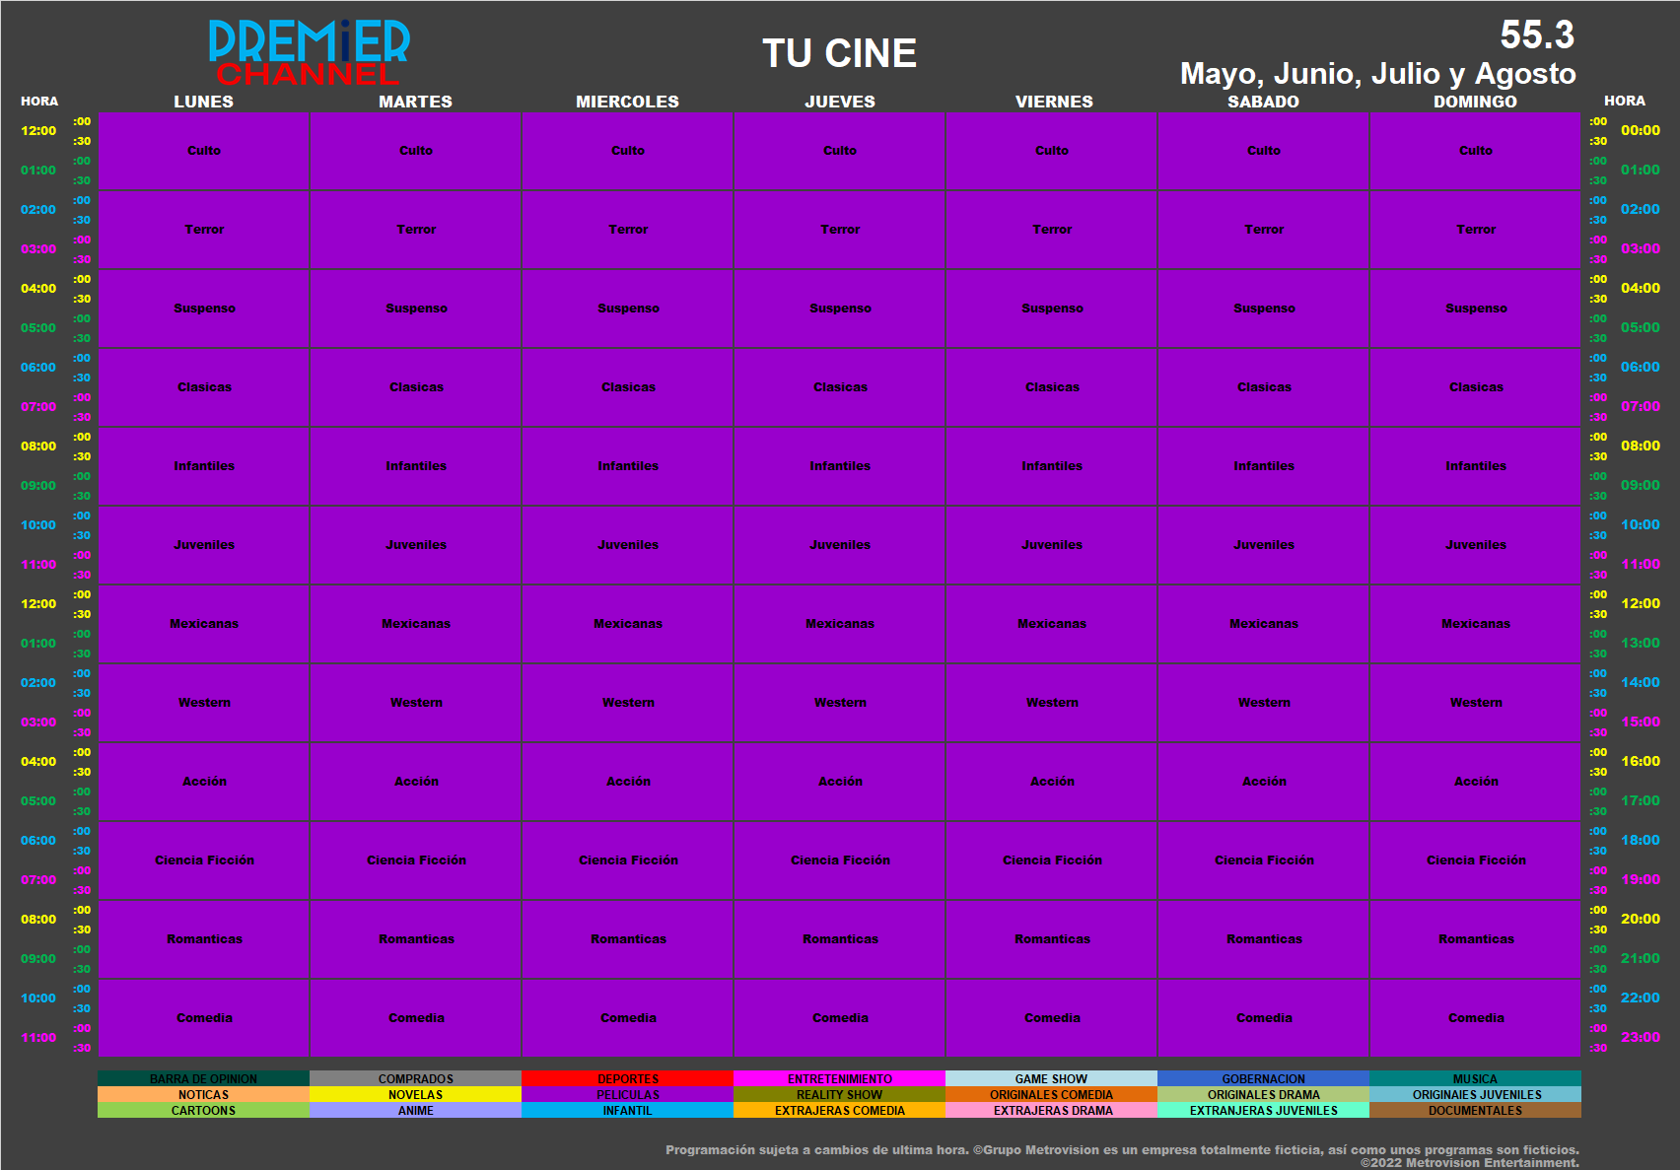Click the Infantiles block on VIERNES
This screenshot has width=1680, height=1170.
[1052, 466]
